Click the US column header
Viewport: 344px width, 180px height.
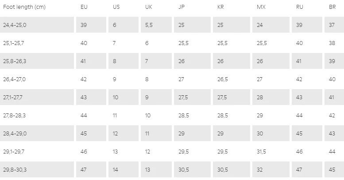(116, 7)
